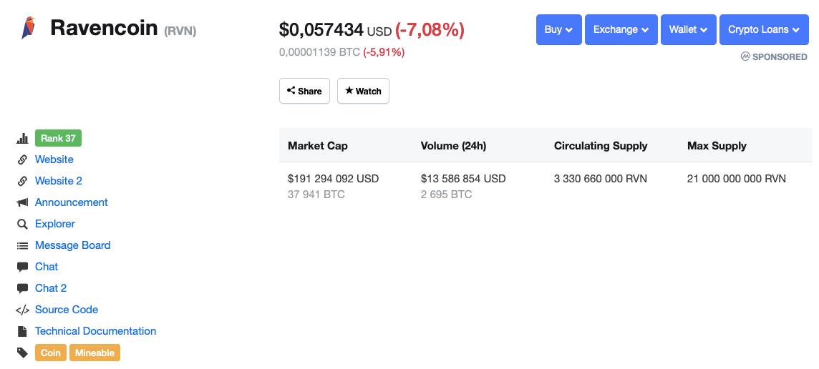The width and height of the screenshot is (819, 369).
Task: Expand the Buy dropdown
Action: pyautogui.click(x=558, y=29)
